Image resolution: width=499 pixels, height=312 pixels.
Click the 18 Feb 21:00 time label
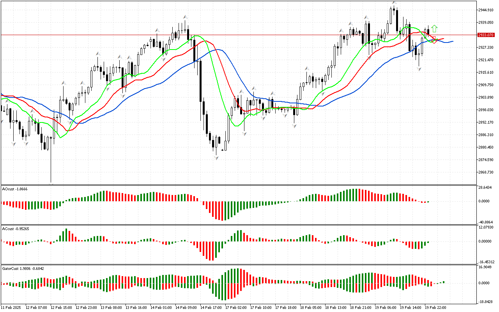click(x=361, y=308)
